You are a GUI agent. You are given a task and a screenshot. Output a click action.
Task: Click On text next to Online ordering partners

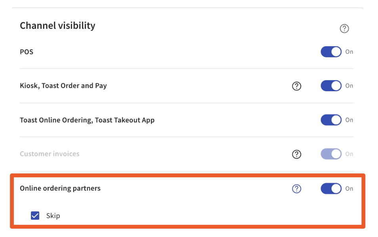coord(349,189)
